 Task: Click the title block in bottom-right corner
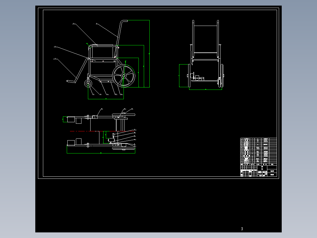click(258, 171)
